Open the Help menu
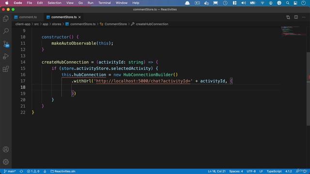The image size is (310, 174). point(136,3)
